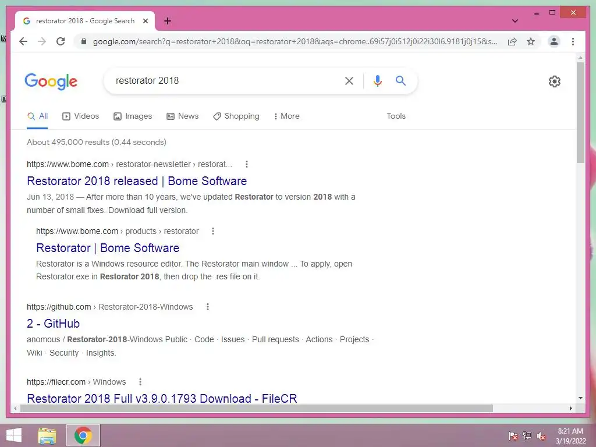Viewport: 596px width, 447px height.
Task: Click the forward navigation arrow
Action: pos(42,41)
